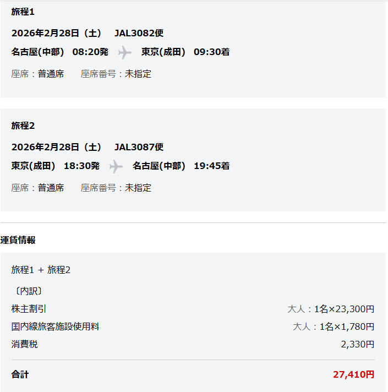Image resolution: width=388 pixels, height=392 pixels.
Task: Click the 2,330円 consumption tax amount
Action: click(357, 344)
